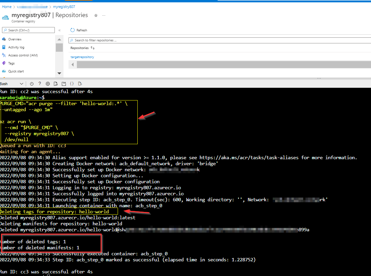Restart Cloud Shell with the power icon
The image size is (371, 276).
tap(32, 84)
